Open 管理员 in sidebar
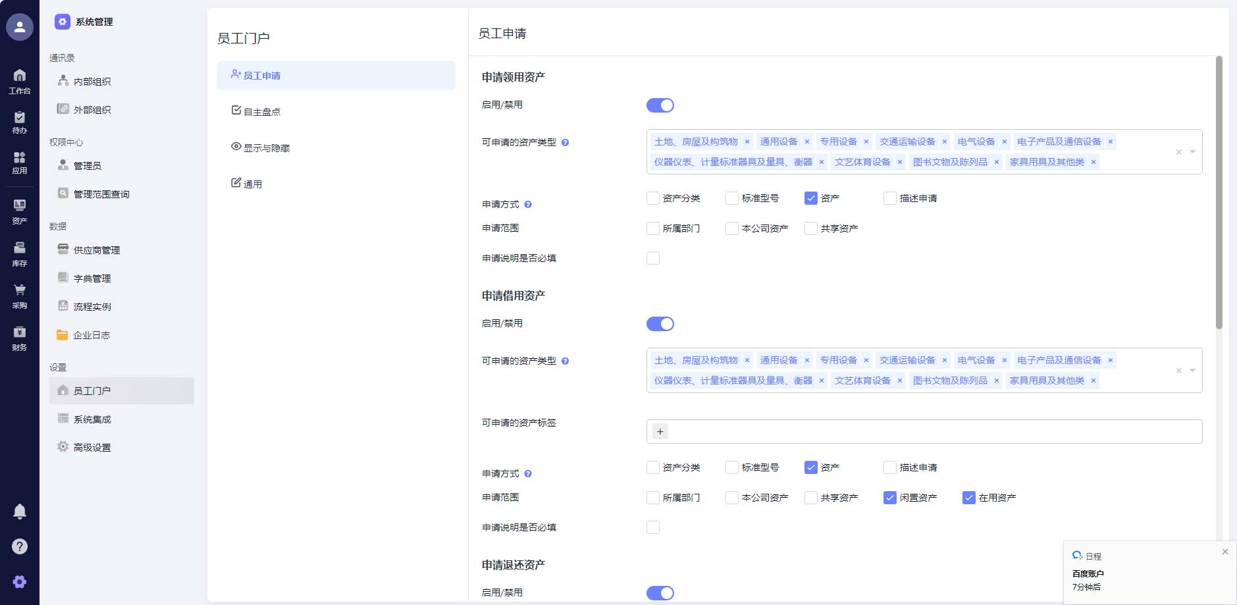This screenshot has width=1237, height=605. [x=122, y=166]
